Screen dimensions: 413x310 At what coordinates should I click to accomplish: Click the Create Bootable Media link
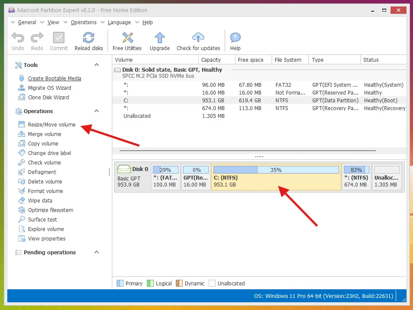point(54,79)
